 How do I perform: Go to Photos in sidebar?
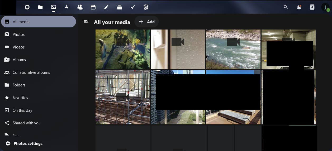click(x=39, y=34)
